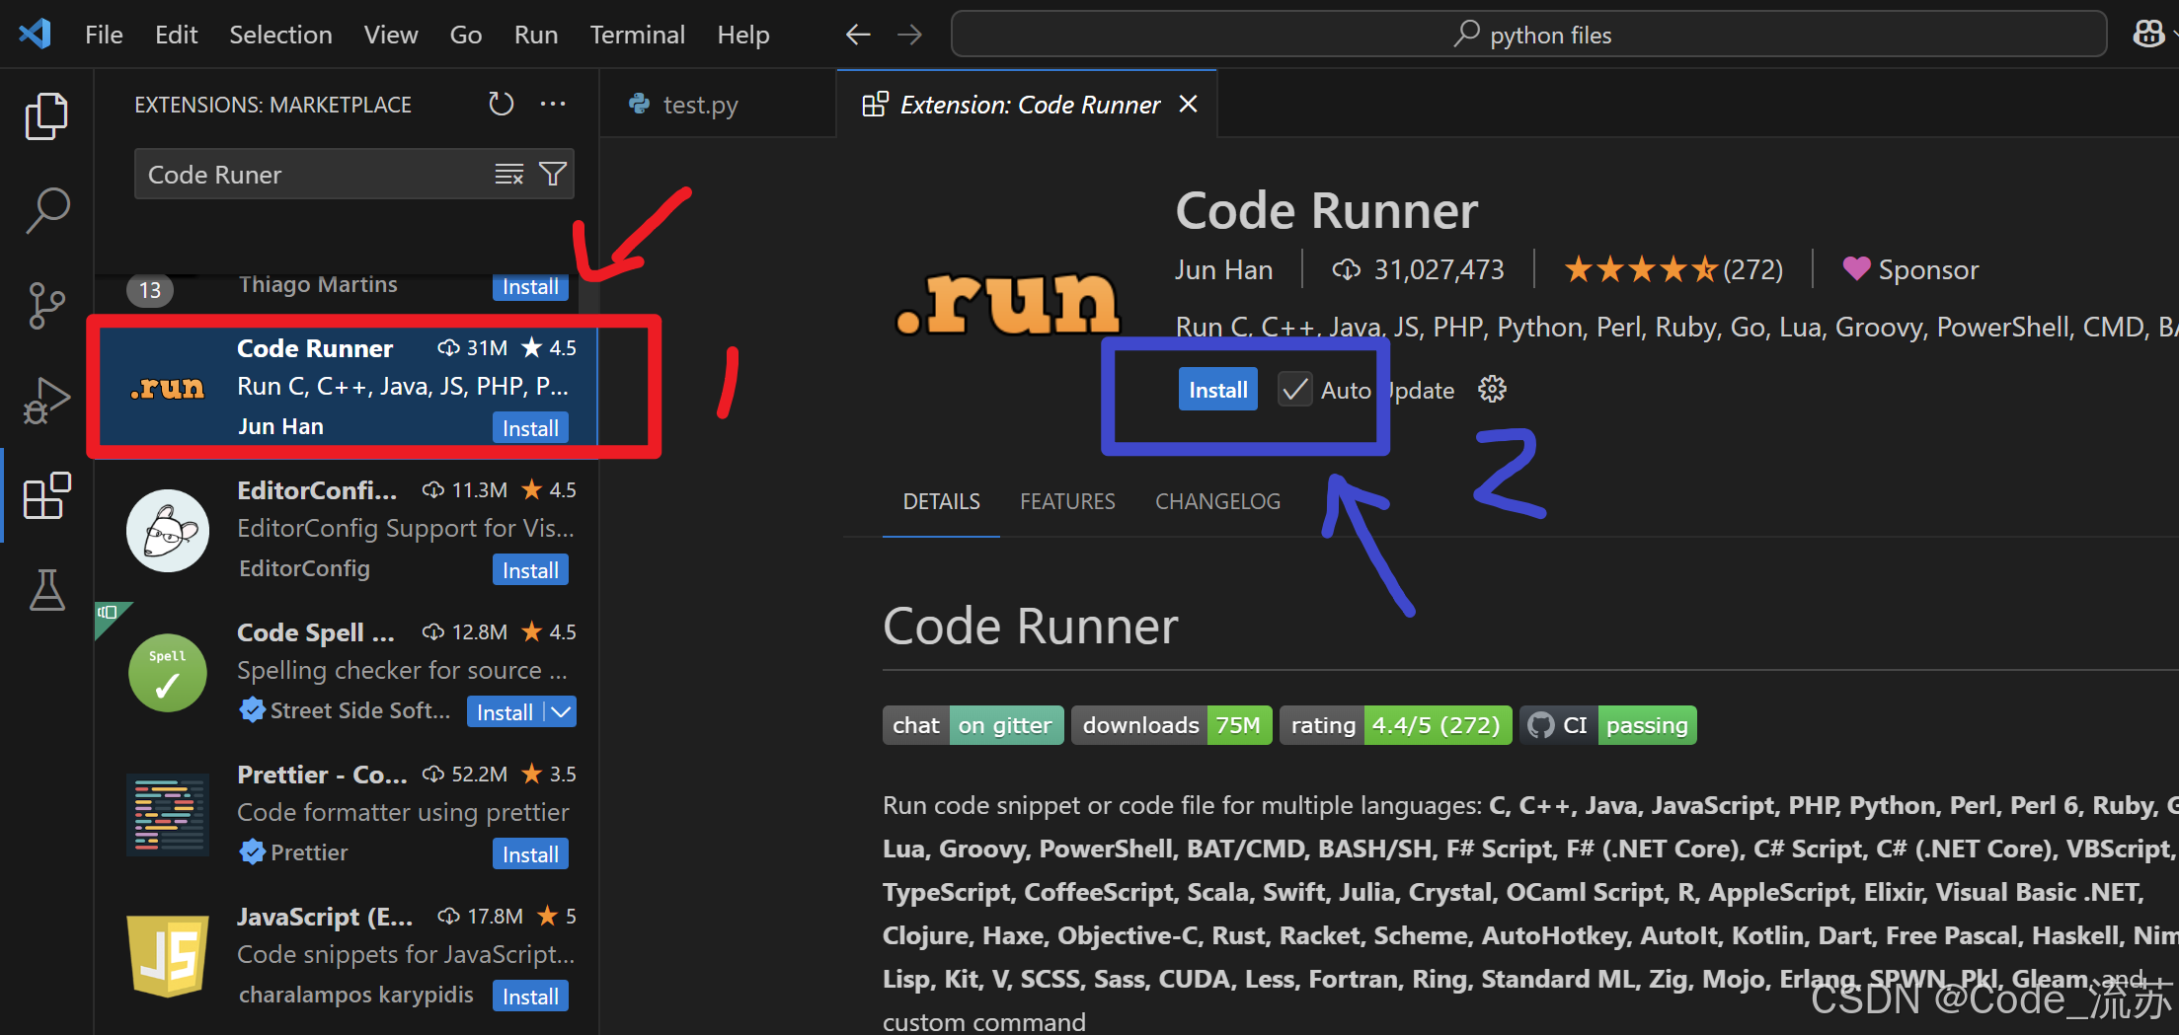Image resolution: width=2179 pixels, height=1035 pixels.
Task: Install Code Runner from the sidebar list
Action: 530,427
